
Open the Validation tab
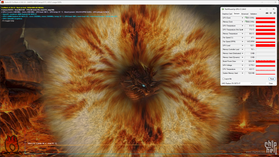coord(253,14)
